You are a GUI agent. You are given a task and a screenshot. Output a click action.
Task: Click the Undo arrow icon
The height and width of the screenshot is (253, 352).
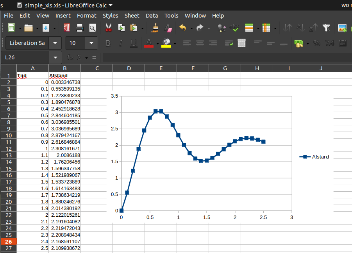(x=182, y=28)
